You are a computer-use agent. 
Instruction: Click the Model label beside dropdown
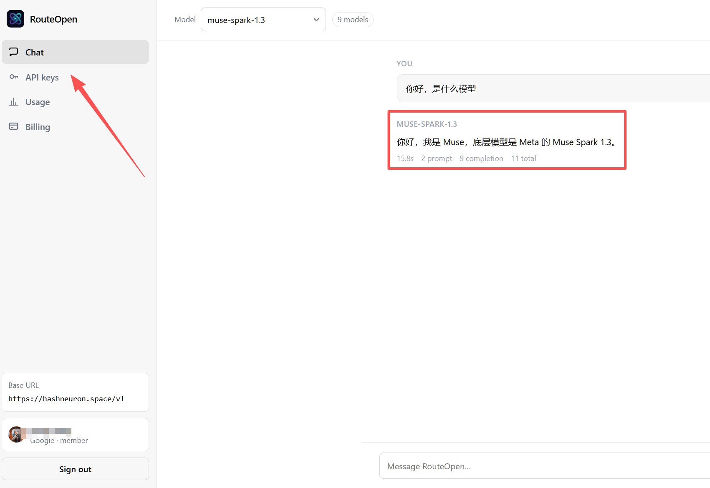pos(185,20)
